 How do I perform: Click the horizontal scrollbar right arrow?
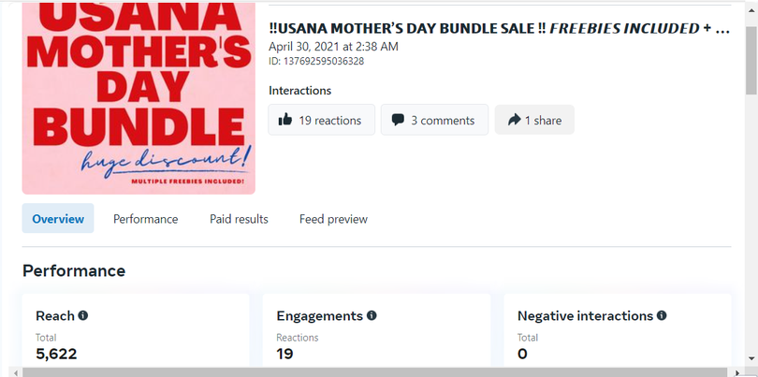737,371
